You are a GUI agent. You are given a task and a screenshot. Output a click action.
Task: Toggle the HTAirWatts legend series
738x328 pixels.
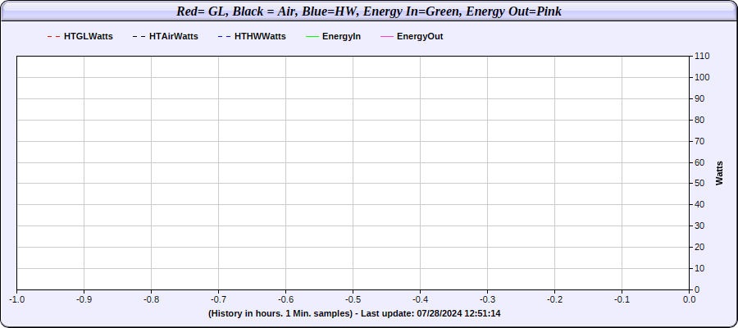click(165, 36)
